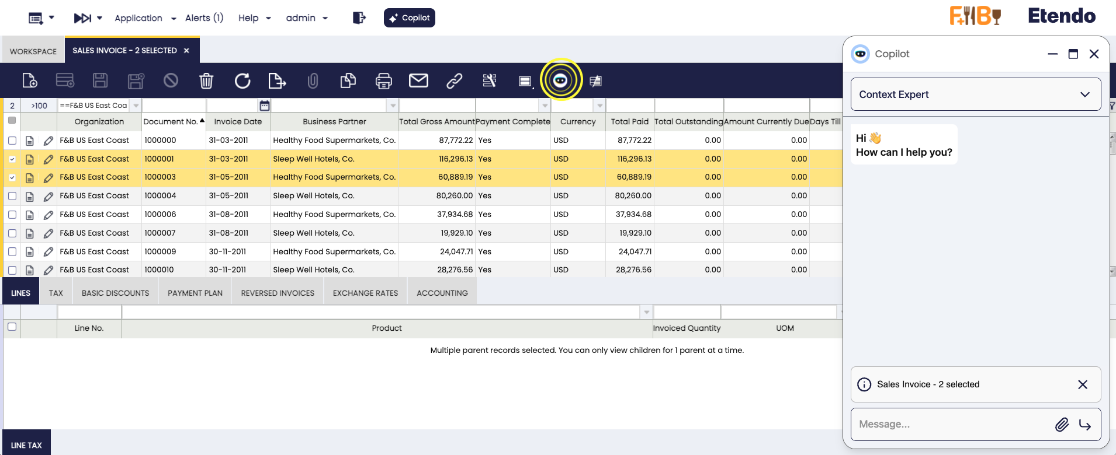Viewport: 1116px width, 455px height.
Task: Remove the Sales Invoice - 2 selected context
Action: coord(1083,384)
